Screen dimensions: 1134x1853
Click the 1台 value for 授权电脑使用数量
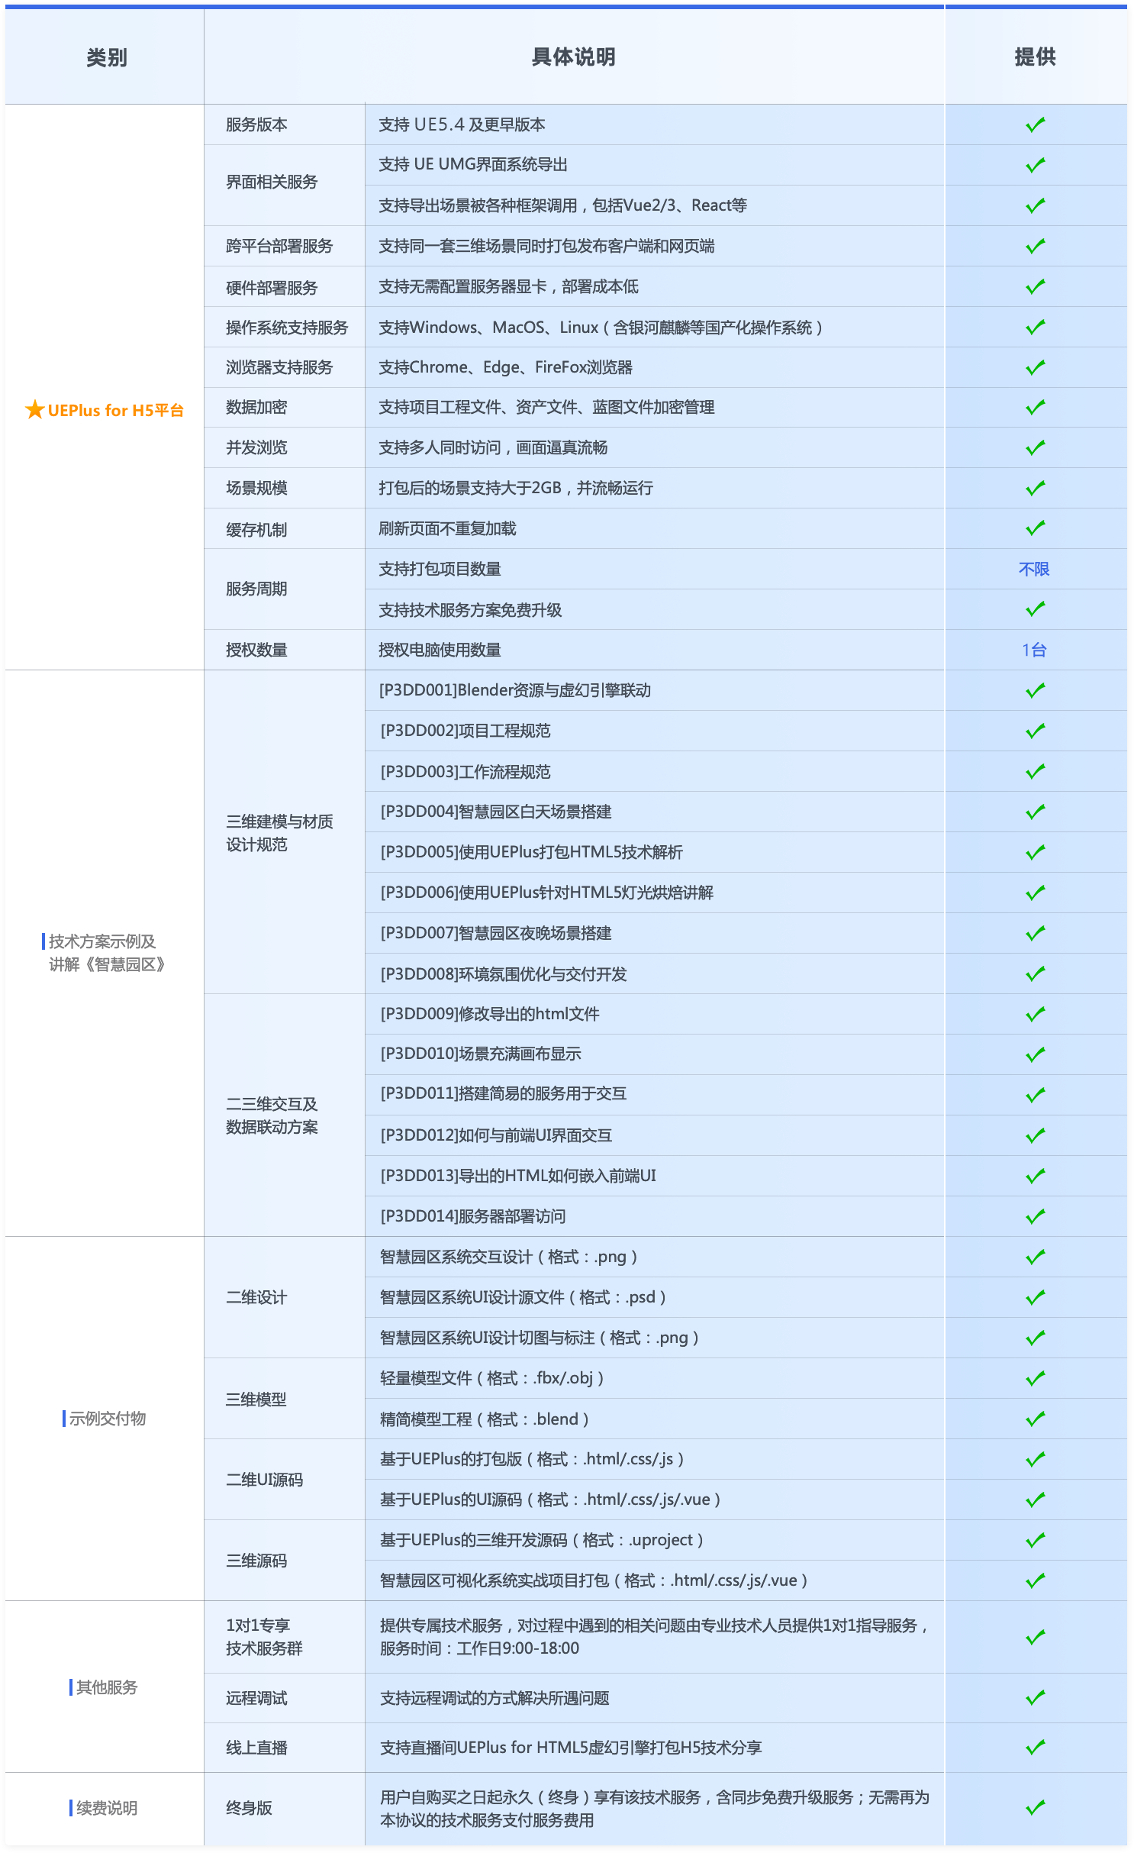tap(1034, 650)
